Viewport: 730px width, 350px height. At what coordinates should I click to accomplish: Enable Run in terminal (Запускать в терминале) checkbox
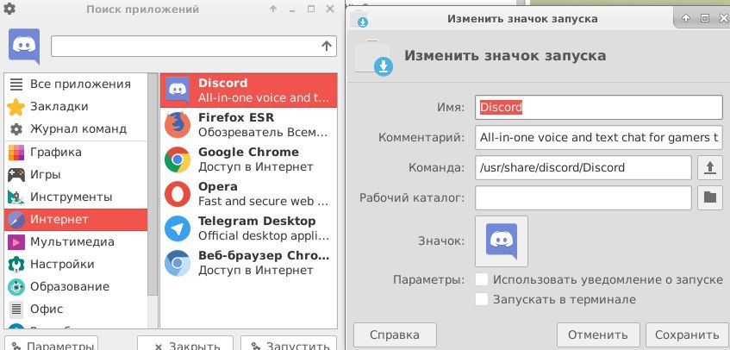pyautogui.click(x=482, y=299)
